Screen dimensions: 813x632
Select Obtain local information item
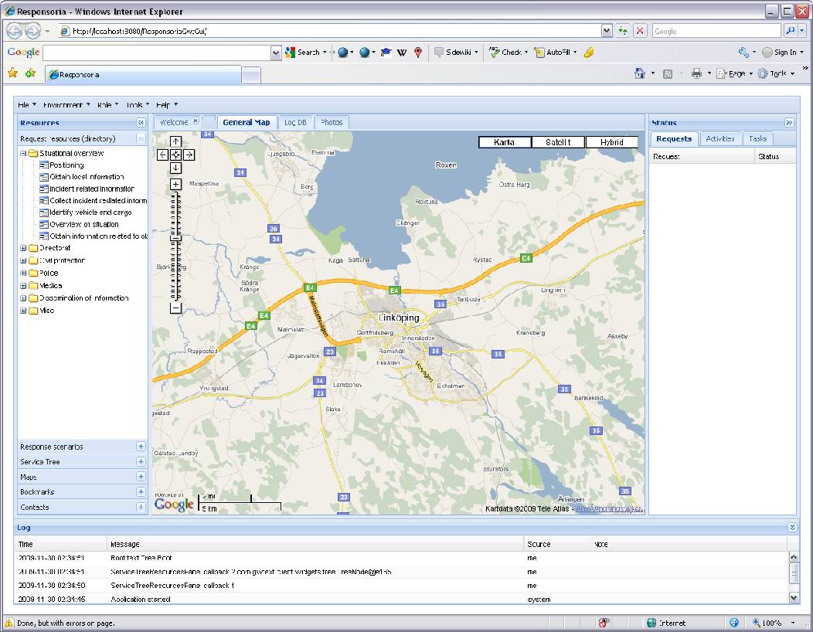click(x=87, y=177)
